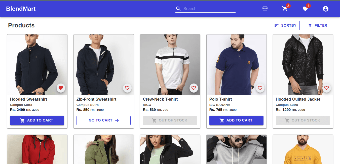The width and height of the screenshot is (340, 164).
Task: View the yellow hoodie product image
Action: coord(303,149)
